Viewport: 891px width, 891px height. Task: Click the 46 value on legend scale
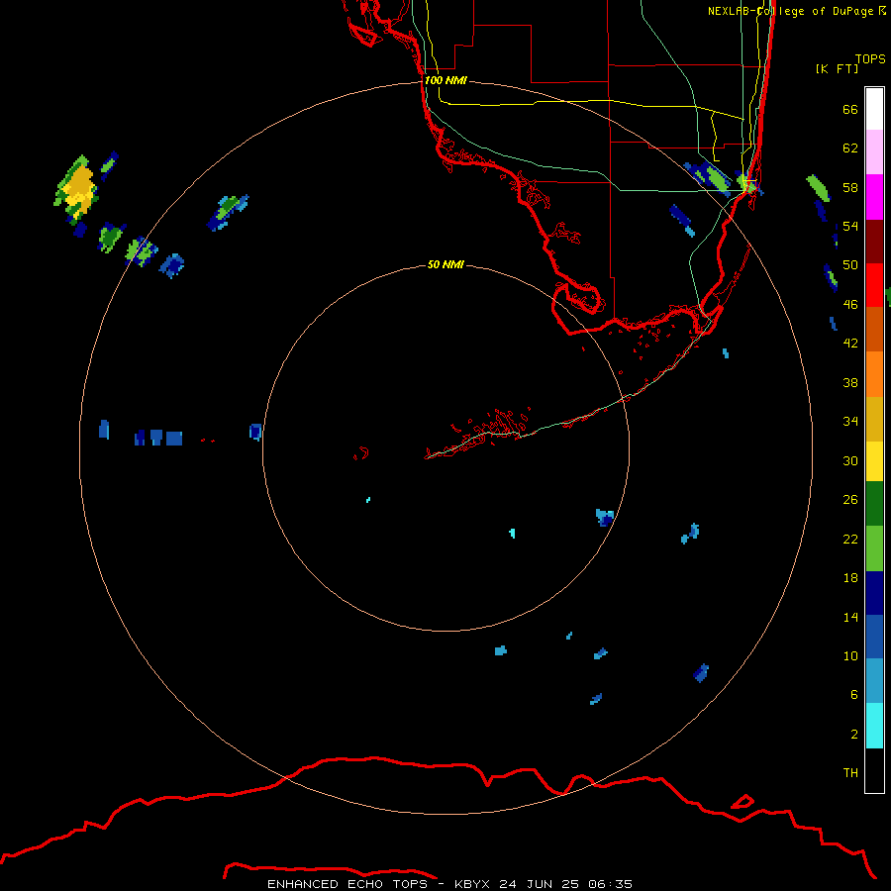(x=850, y=305)
